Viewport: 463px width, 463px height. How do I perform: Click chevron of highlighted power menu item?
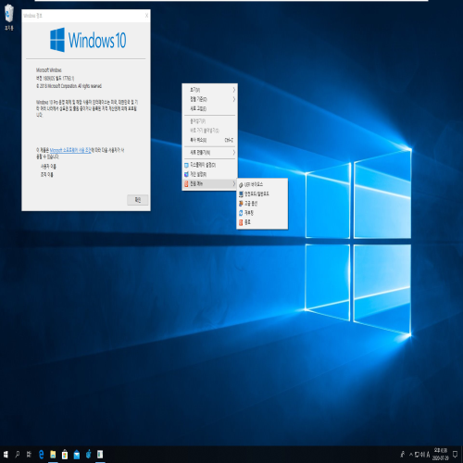(234, 183)
